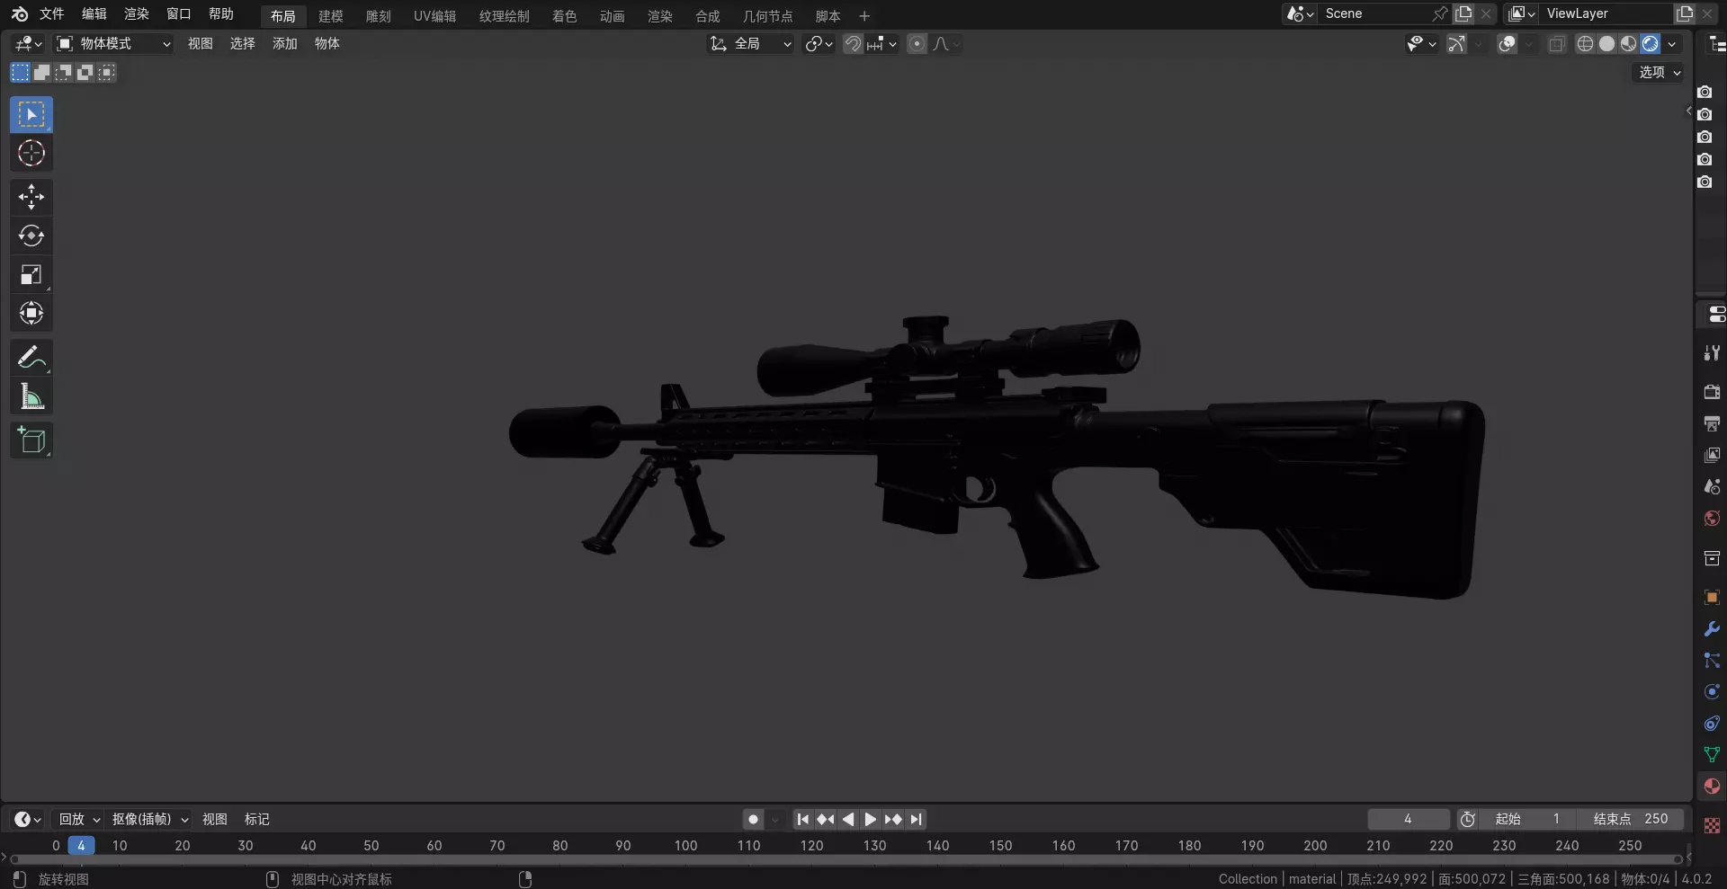The image size is (1727, 889).
Task: Set selection mode to invert
Action: 85,73
